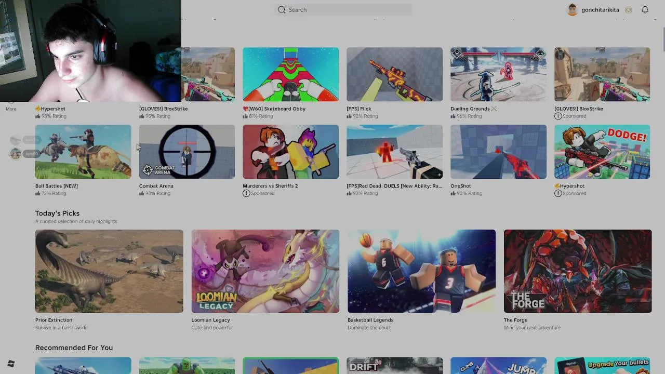
Task: Click the Bull Battles [NEW] title
Action: pyautogui.click(x=57, y=186)
